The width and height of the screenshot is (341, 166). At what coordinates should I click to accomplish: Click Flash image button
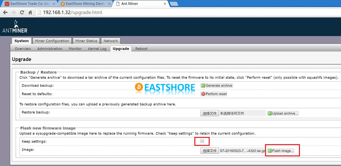[x=281, y=151]
